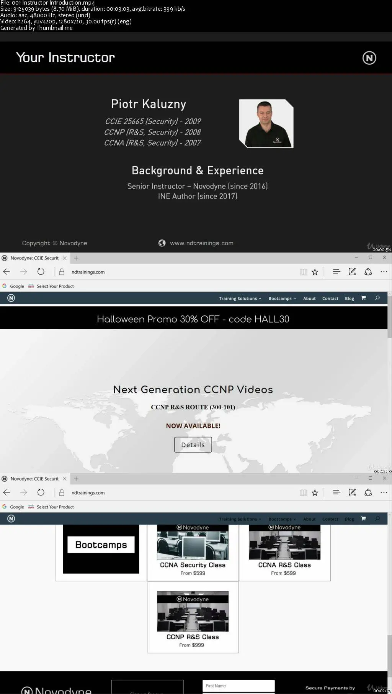Click www.ndtrainings.com on the instructor slide

[201, 243]
